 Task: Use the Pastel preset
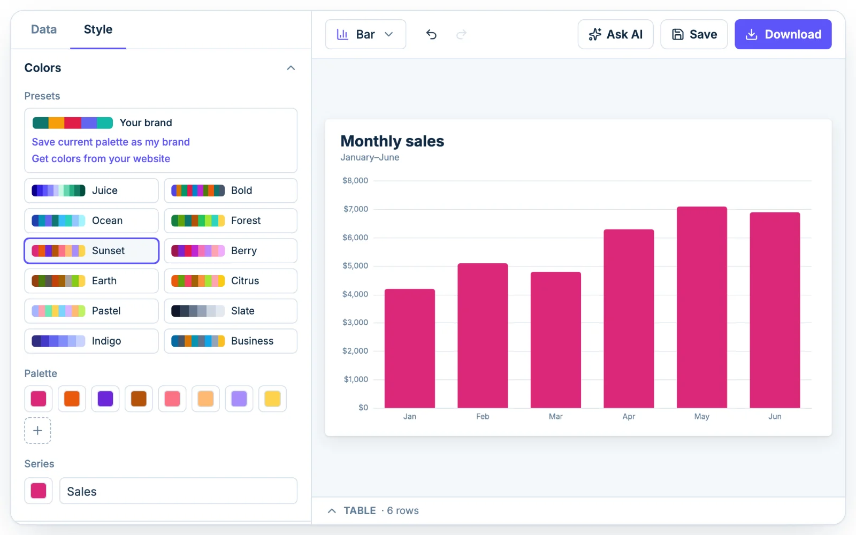(91, 311)
